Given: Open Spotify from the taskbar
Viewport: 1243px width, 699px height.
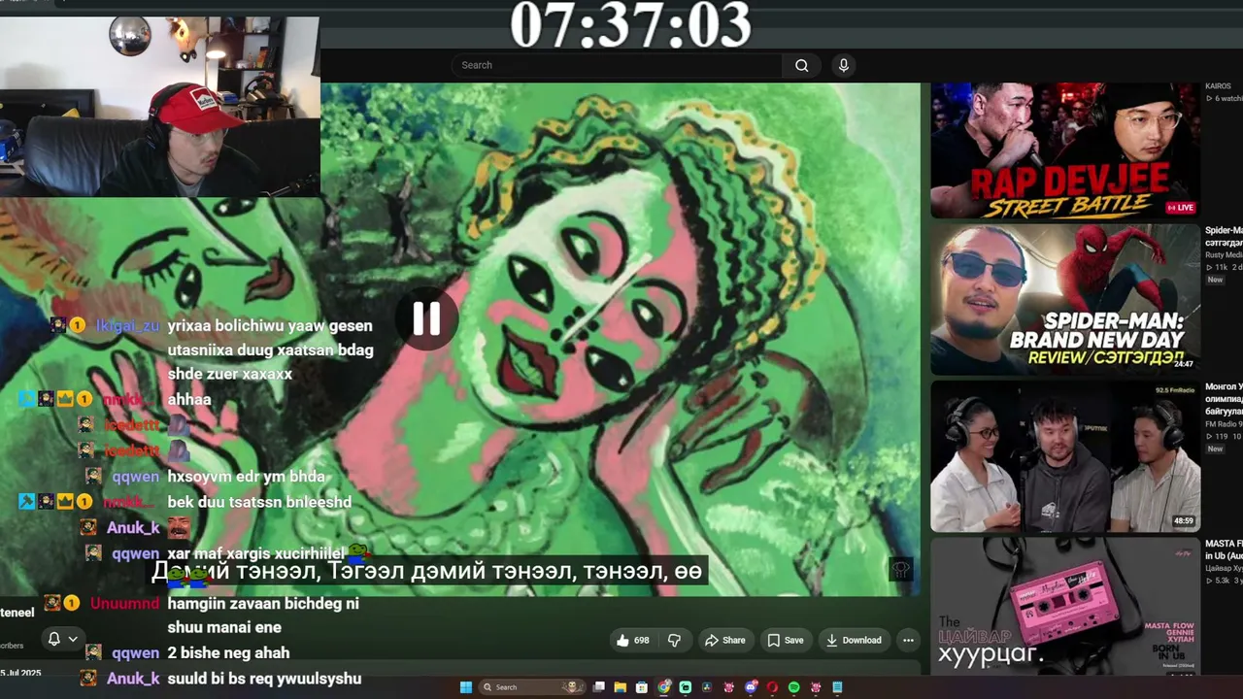Looking at the screenshot, I should [x=793, y=687].
